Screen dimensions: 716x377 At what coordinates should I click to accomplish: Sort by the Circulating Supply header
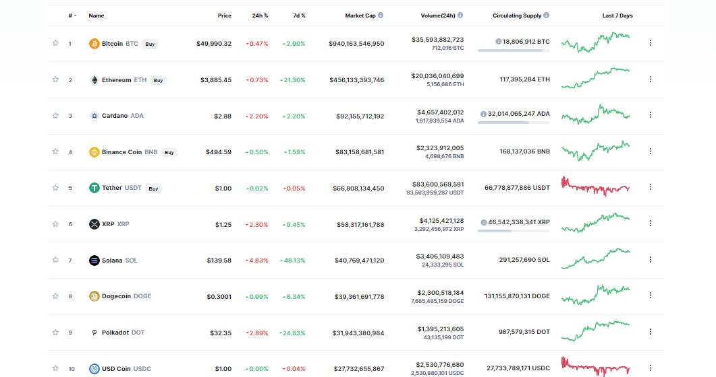click(x=517, y=15)
